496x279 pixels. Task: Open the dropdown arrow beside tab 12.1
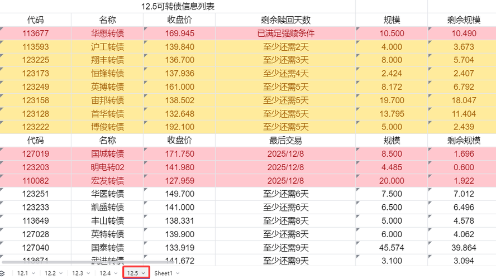pos(33,273)
